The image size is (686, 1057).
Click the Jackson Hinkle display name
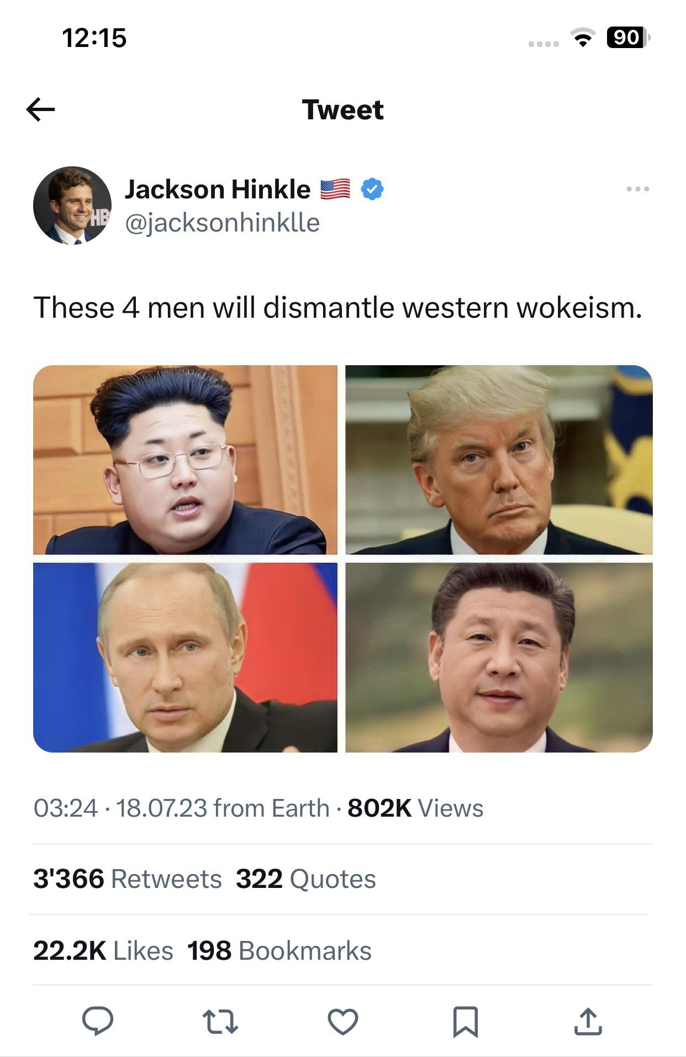(218, 189)
